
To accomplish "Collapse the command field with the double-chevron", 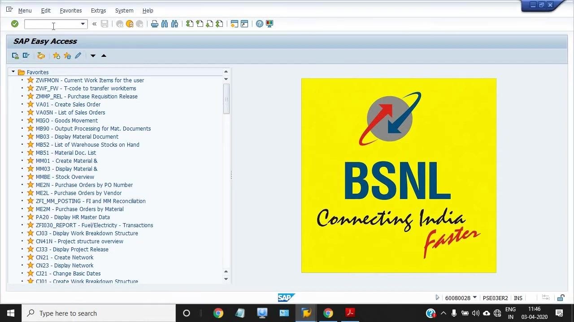I will pyautogui.click(x=94, y=24).
